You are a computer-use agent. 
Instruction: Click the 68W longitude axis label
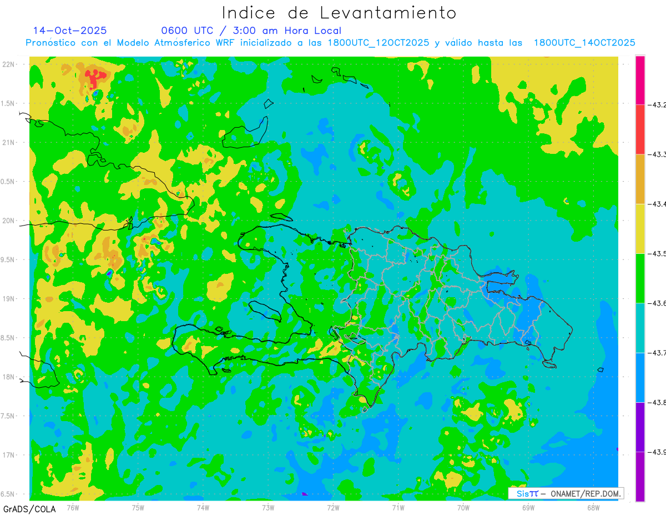tap(593, 507)
